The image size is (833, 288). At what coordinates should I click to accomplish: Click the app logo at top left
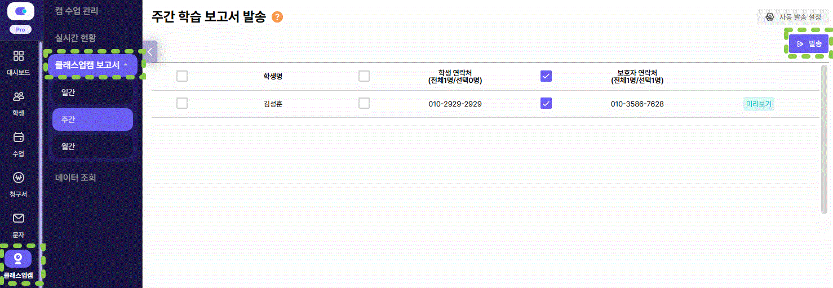(20, 11)
